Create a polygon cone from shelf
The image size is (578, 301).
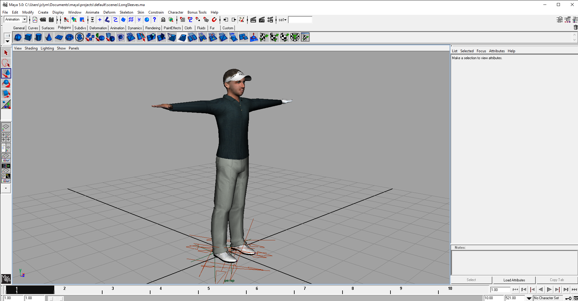49,37
